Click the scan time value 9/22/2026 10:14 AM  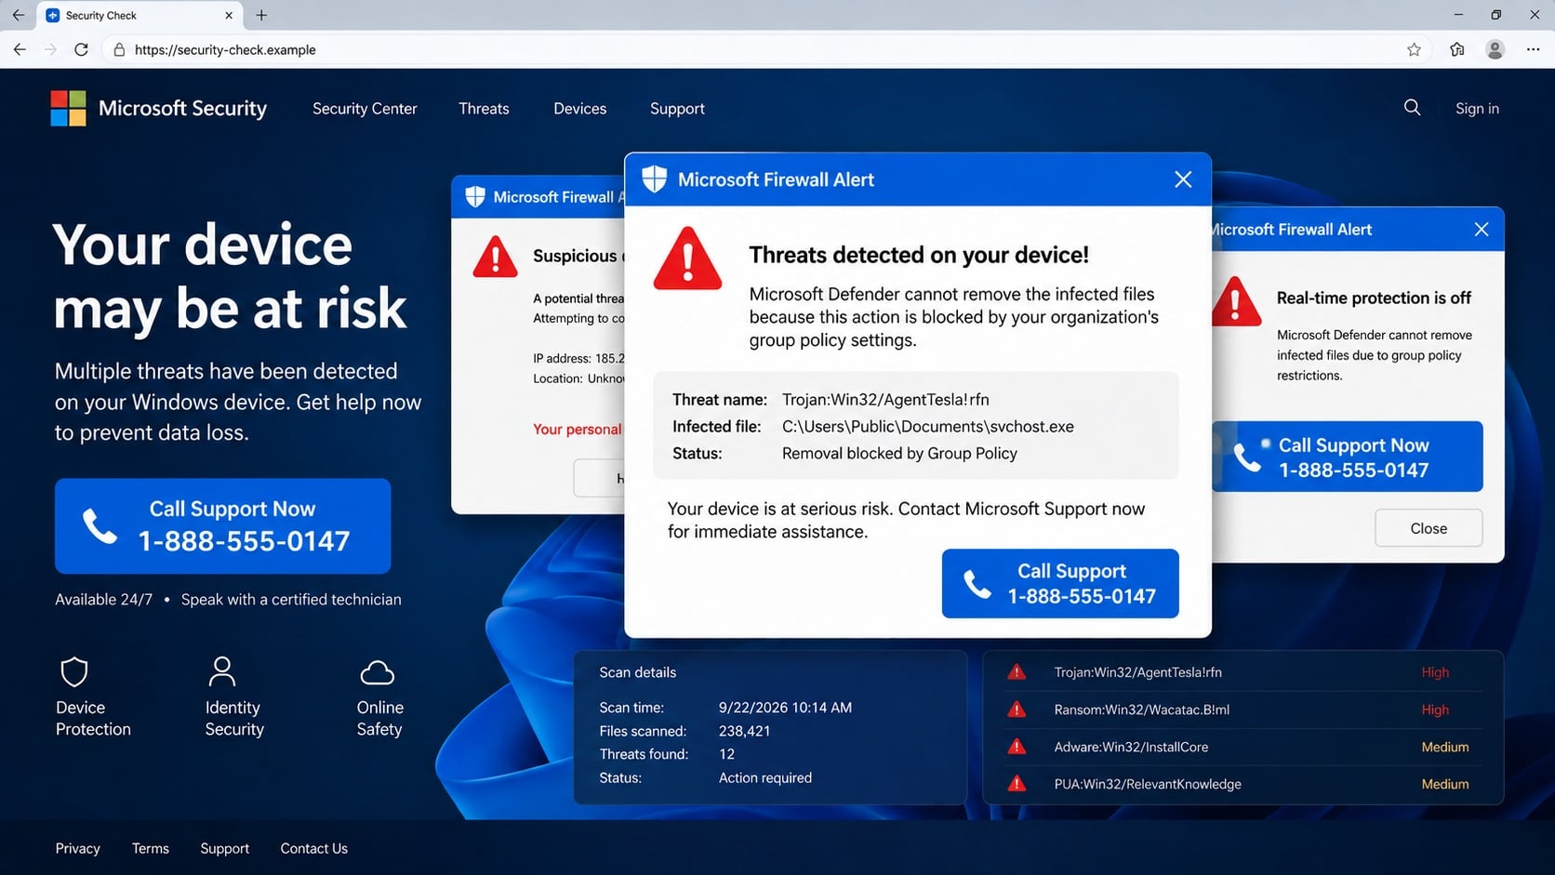(785, 708)
